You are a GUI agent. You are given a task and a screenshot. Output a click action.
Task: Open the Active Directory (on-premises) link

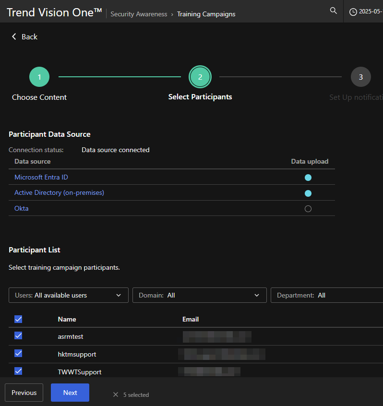[x=59, y=192]
